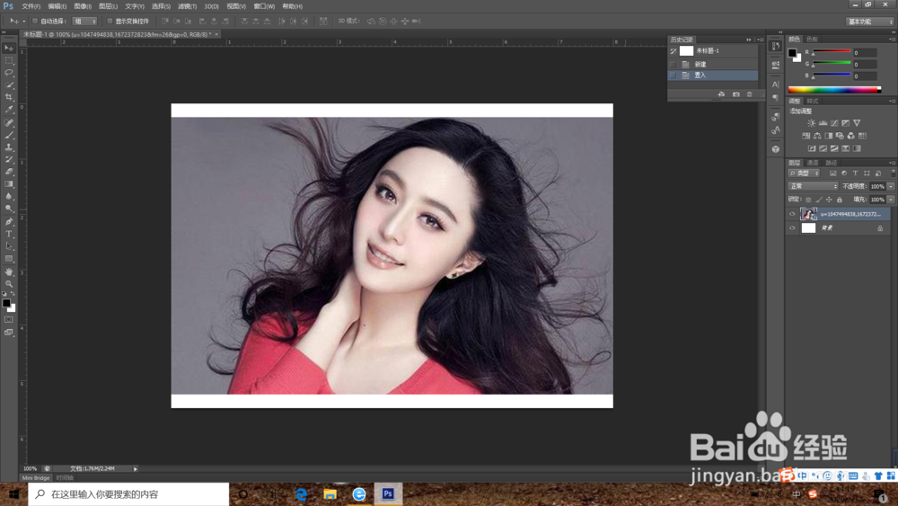
Task: Enable Show Transform Controls checkbox
Action: [x=110, y=22]
